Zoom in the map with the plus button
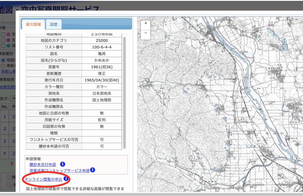 pyautogui.click(x=146, y=23)
